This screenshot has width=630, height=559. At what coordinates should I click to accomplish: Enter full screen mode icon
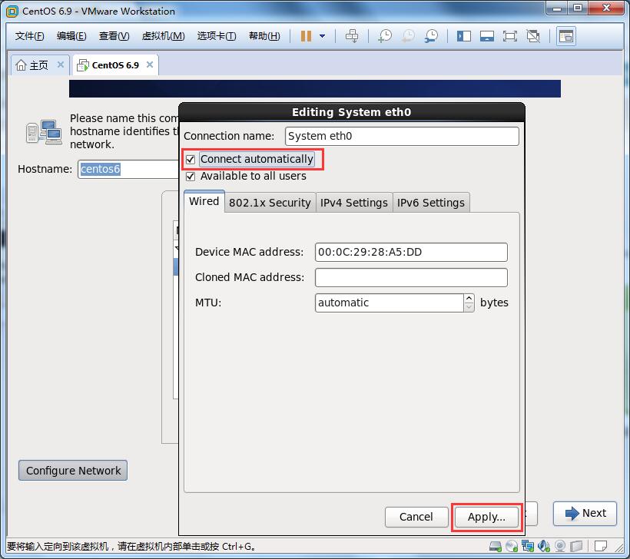510,36
